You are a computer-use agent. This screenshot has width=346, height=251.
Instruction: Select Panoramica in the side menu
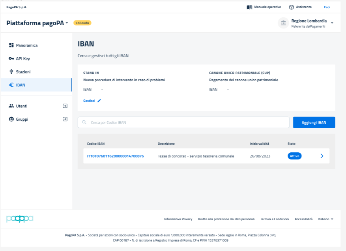26,45
